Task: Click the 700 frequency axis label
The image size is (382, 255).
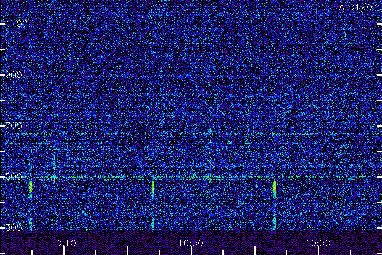Action: pos(14,126)
